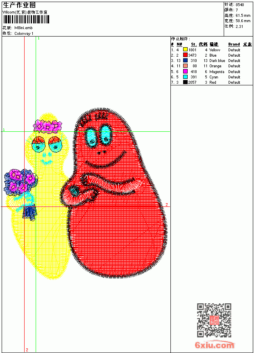Select the black swatch in row 7
254x353 pixels.
click(x=185, y=82)
